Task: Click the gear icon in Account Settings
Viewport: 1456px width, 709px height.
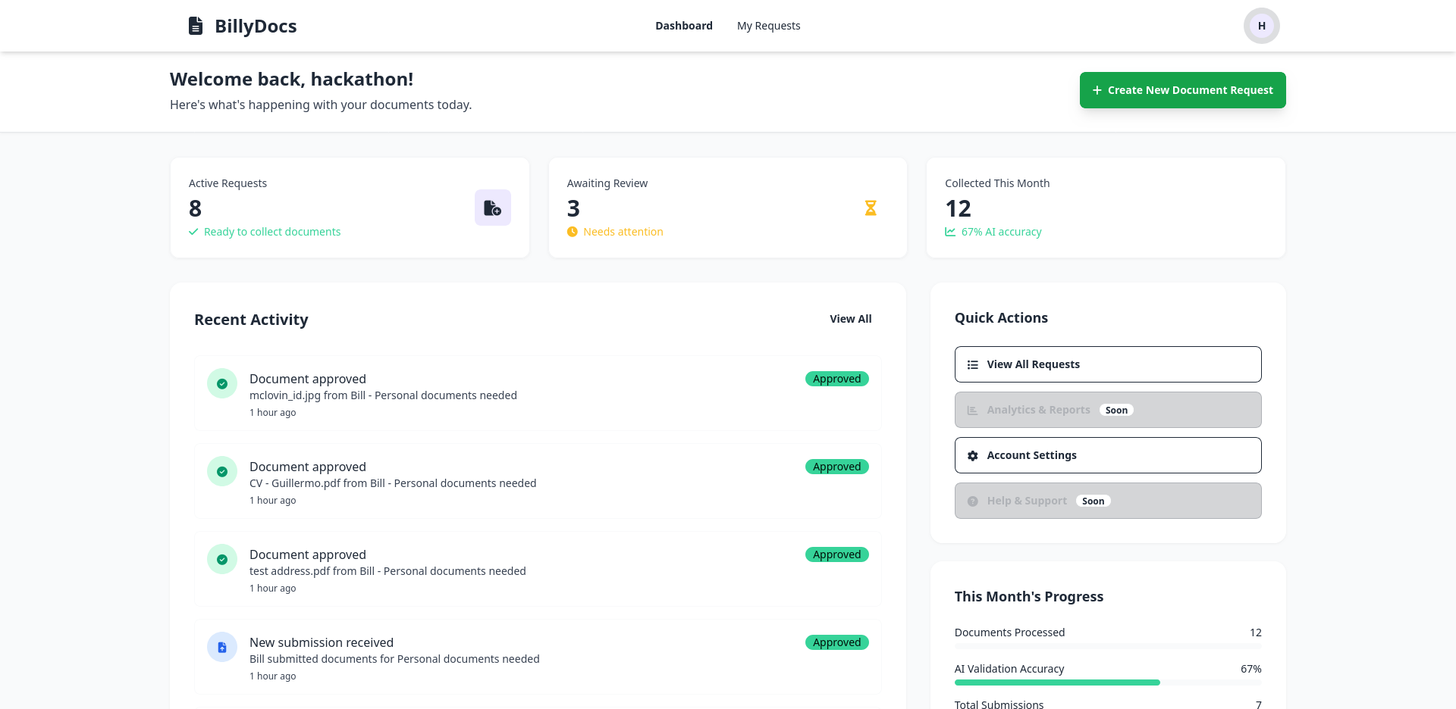Action: pyautogui.click(x=973, y=455)
